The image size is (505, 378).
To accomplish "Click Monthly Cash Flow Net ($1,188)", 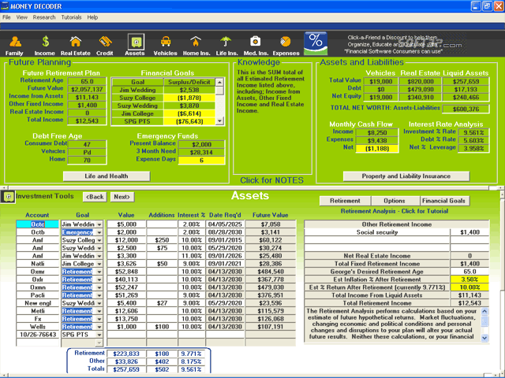I will coord(377,149).
